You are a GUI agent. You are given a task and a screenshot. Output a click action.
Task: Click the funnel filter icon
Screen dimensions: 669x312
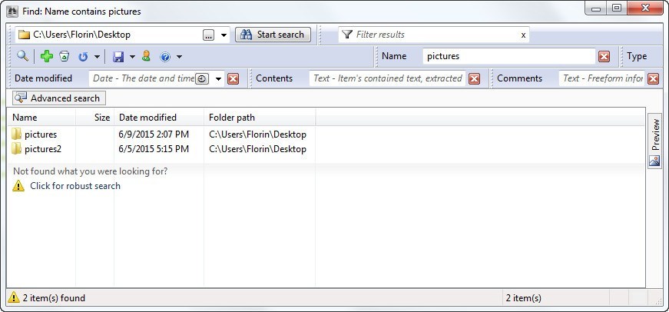pyautogui.click(x=347, y=35)
